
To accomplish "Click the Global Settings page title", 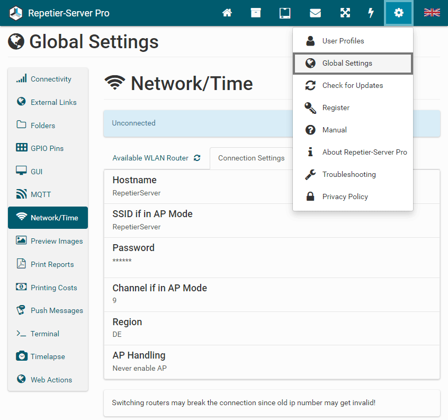I will pyautogui.click(x=83, y=41).
